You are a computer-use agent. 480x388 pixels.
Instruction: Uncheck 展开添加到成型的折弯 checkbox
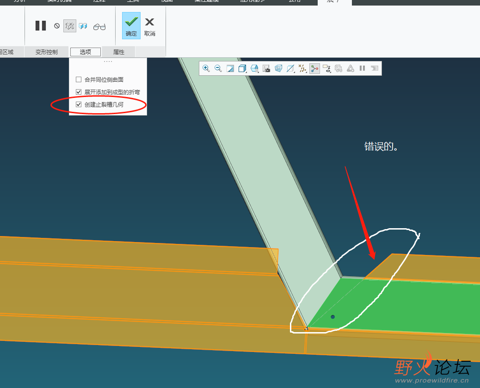(x=79, y=92)
